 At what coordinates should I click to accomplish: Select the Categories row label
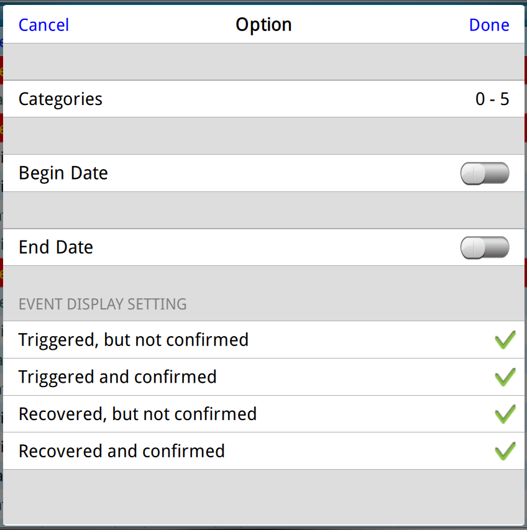click(x=60, y=99)
